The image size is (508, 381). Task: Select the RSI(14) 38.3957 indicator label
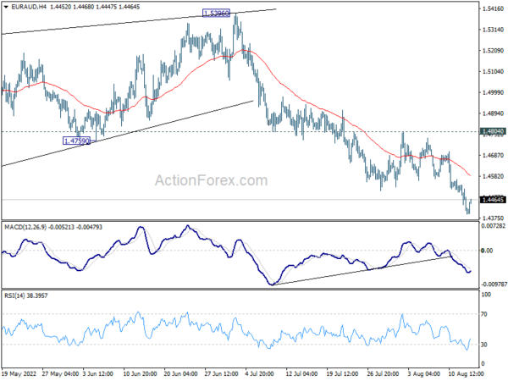(x=26, y=295)
